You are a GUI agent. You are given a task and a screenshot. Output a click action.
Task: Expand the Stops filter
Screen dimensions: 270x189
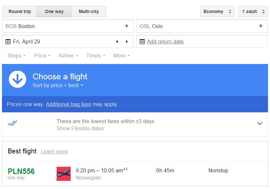(17, 55)
